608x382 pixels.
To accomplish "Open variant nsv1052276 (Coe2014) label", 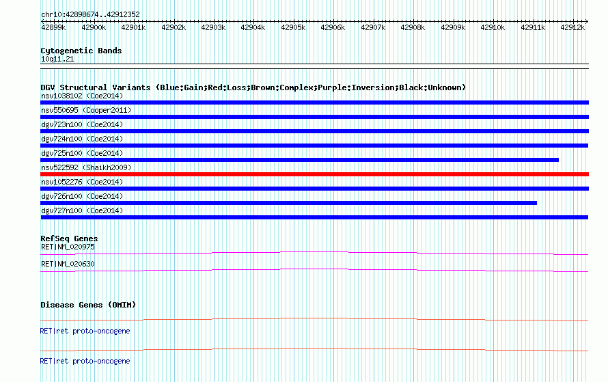I will tap(82, 182).
